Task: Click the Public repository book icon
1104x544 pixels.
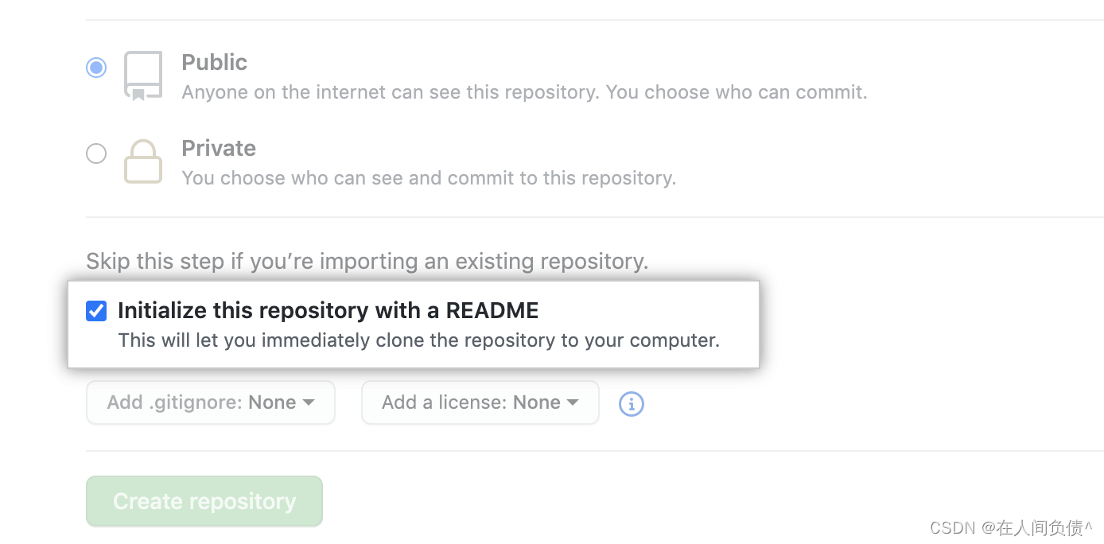Action: click(x=143, y=76)
